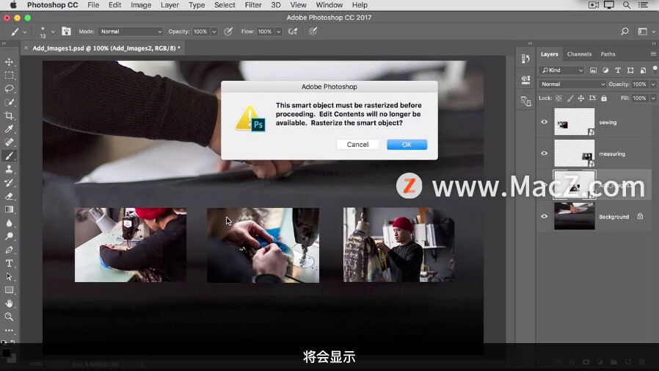Viewport: 659px width, 371px height.
Task: Open the layer Kind filter dropdown
Action: pos(562,71)
